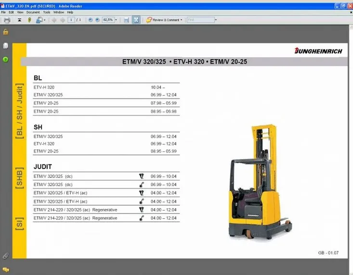Click multipilot icon on first Regenerative row
The height and width of the screenshot is (275, 353).
coord(142,210)
